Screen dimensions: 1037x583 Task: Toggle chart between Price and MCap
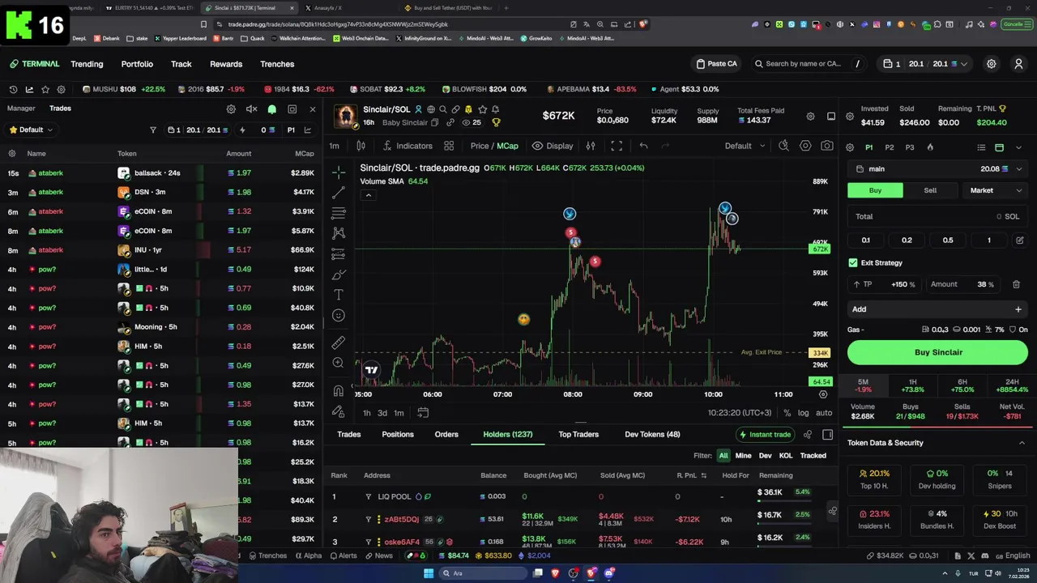coord(494,146)
